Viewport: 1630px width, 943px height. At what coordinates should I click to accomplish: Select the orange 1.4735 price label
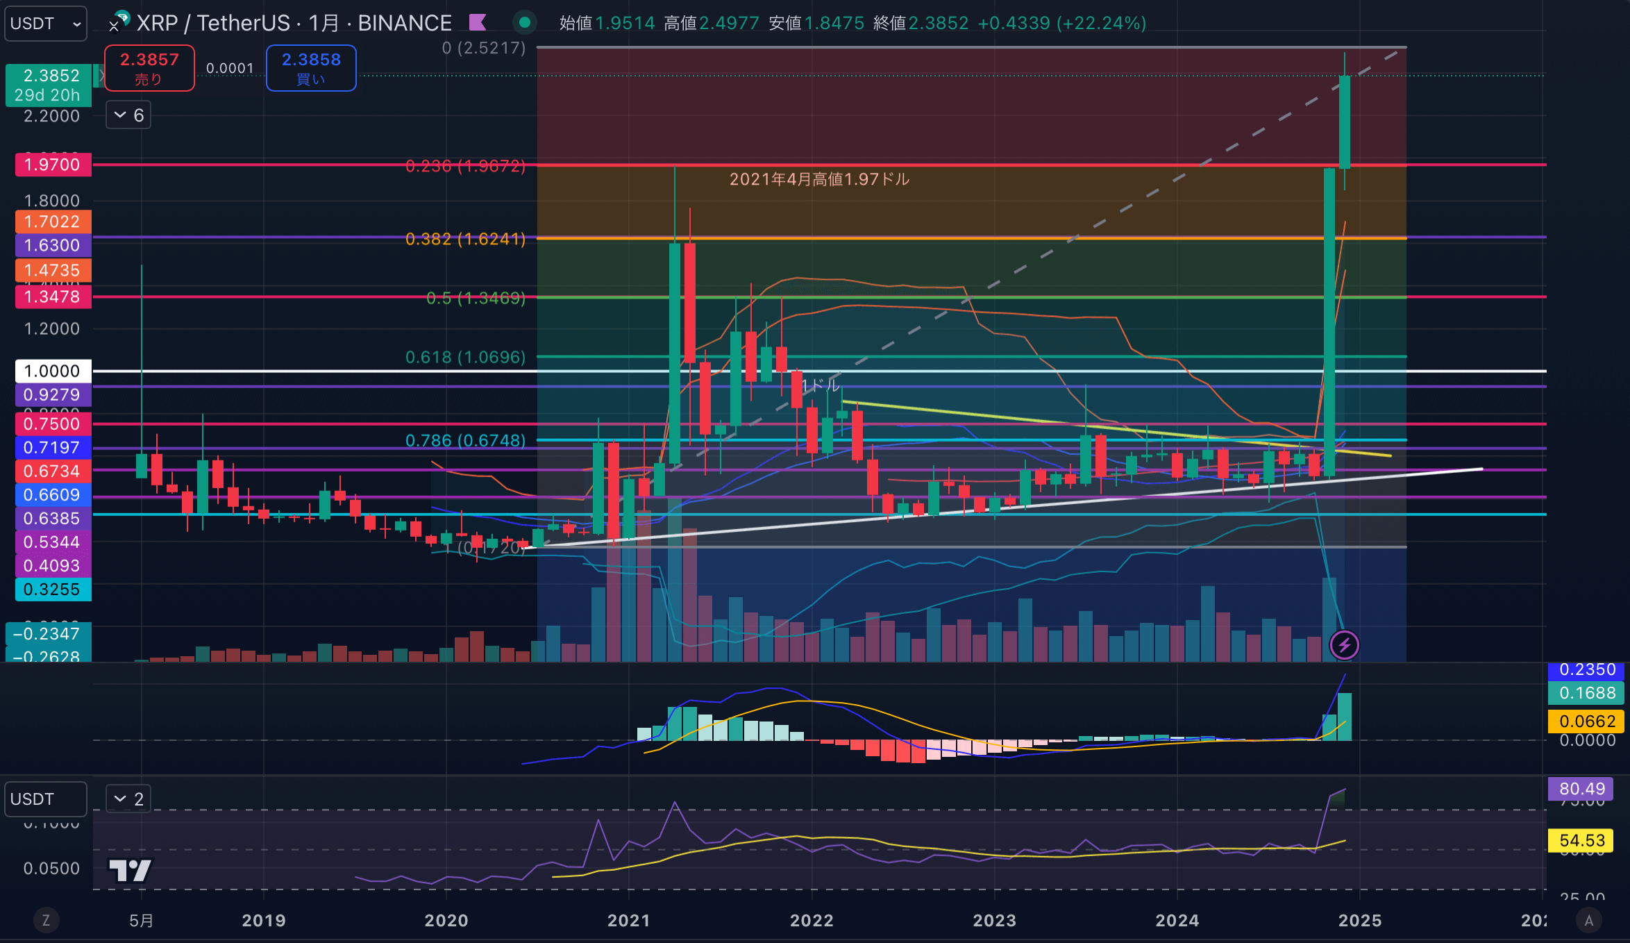click(x=53, y=270)
